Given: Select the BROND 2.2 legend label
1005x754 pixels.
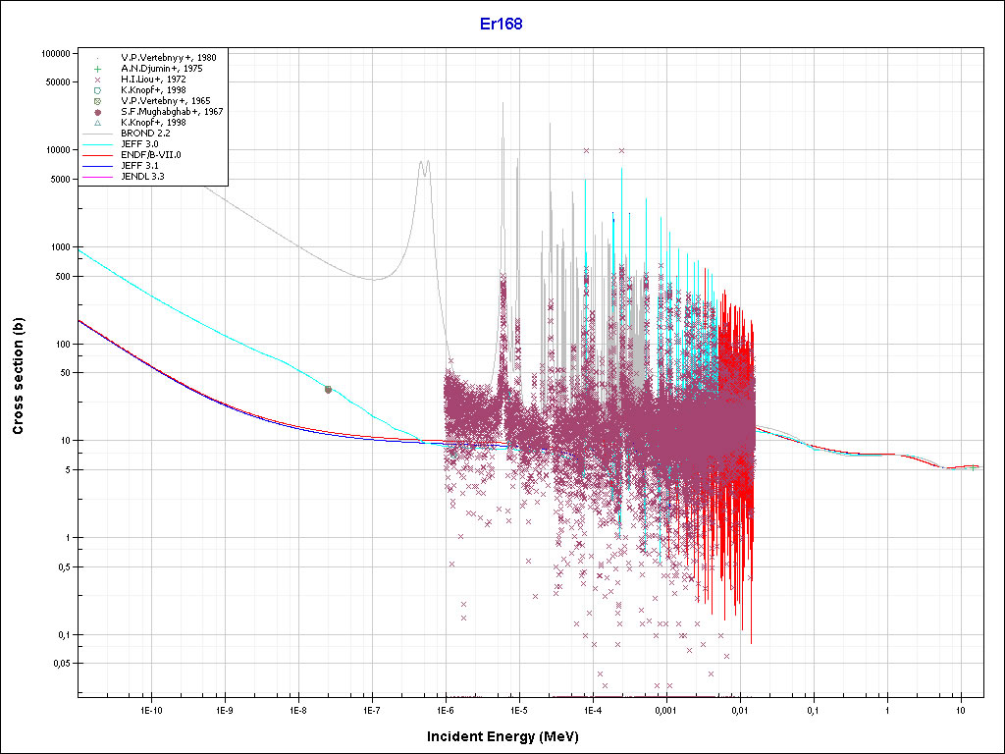Looking at the screenshot, I should [x=145, y=134].
